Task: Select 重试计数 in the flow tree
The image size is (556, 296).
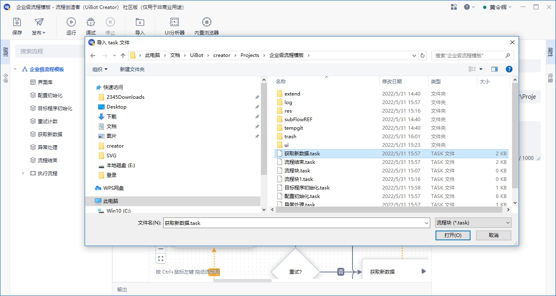Action: (x=48, y=121)
